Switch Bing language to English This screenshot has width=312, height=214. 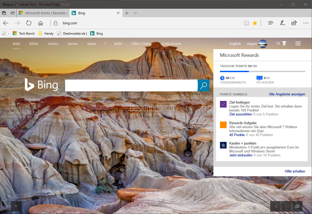[x=235, y=44]
